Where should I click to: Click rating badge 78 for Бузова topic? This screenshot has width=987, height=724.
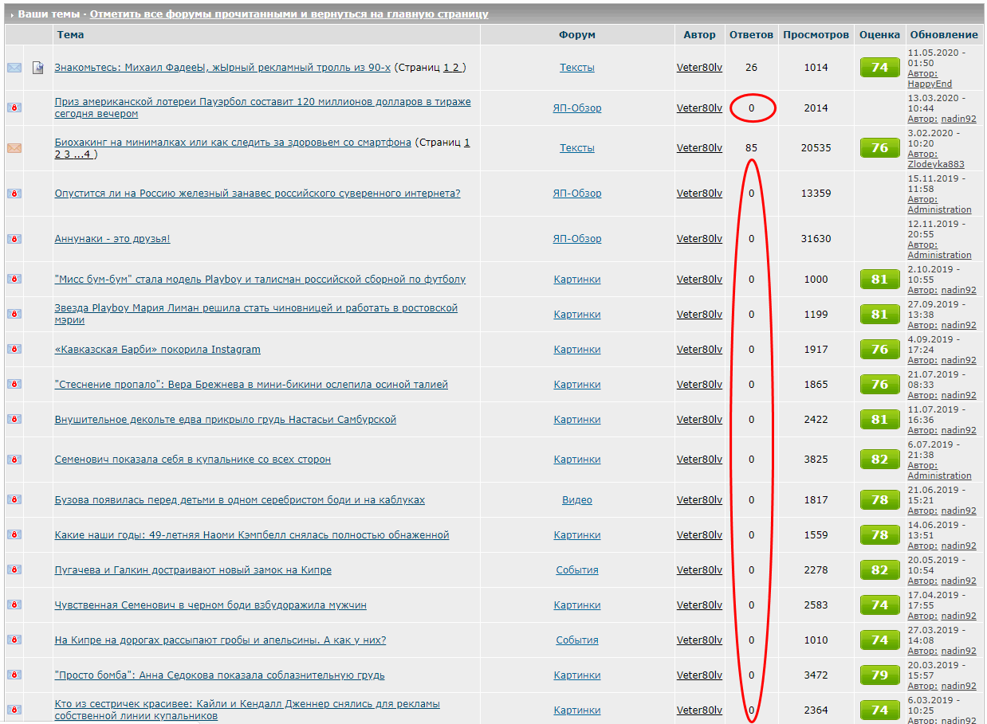879,500
